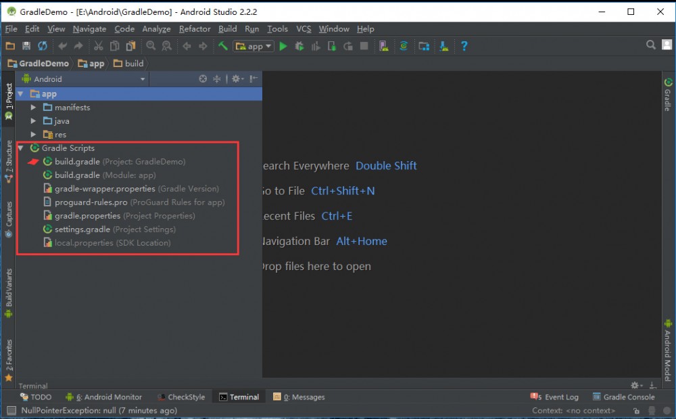The height and width of the screenshot is (419, 676).
Task: Open the Project Structure icon
Action: coord(424,46)
